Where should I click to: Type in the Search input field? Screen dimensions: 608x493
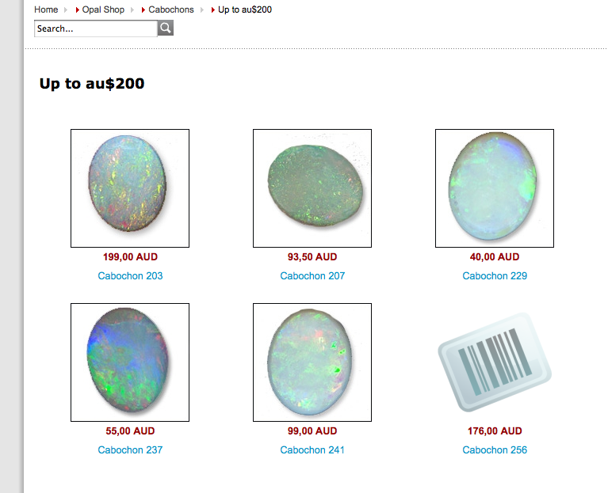(95, 28)
